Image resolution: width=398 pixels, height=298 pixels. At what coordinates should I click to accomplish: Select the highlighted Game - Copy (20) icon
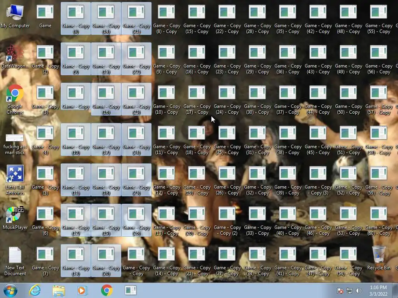coord(106,260)
